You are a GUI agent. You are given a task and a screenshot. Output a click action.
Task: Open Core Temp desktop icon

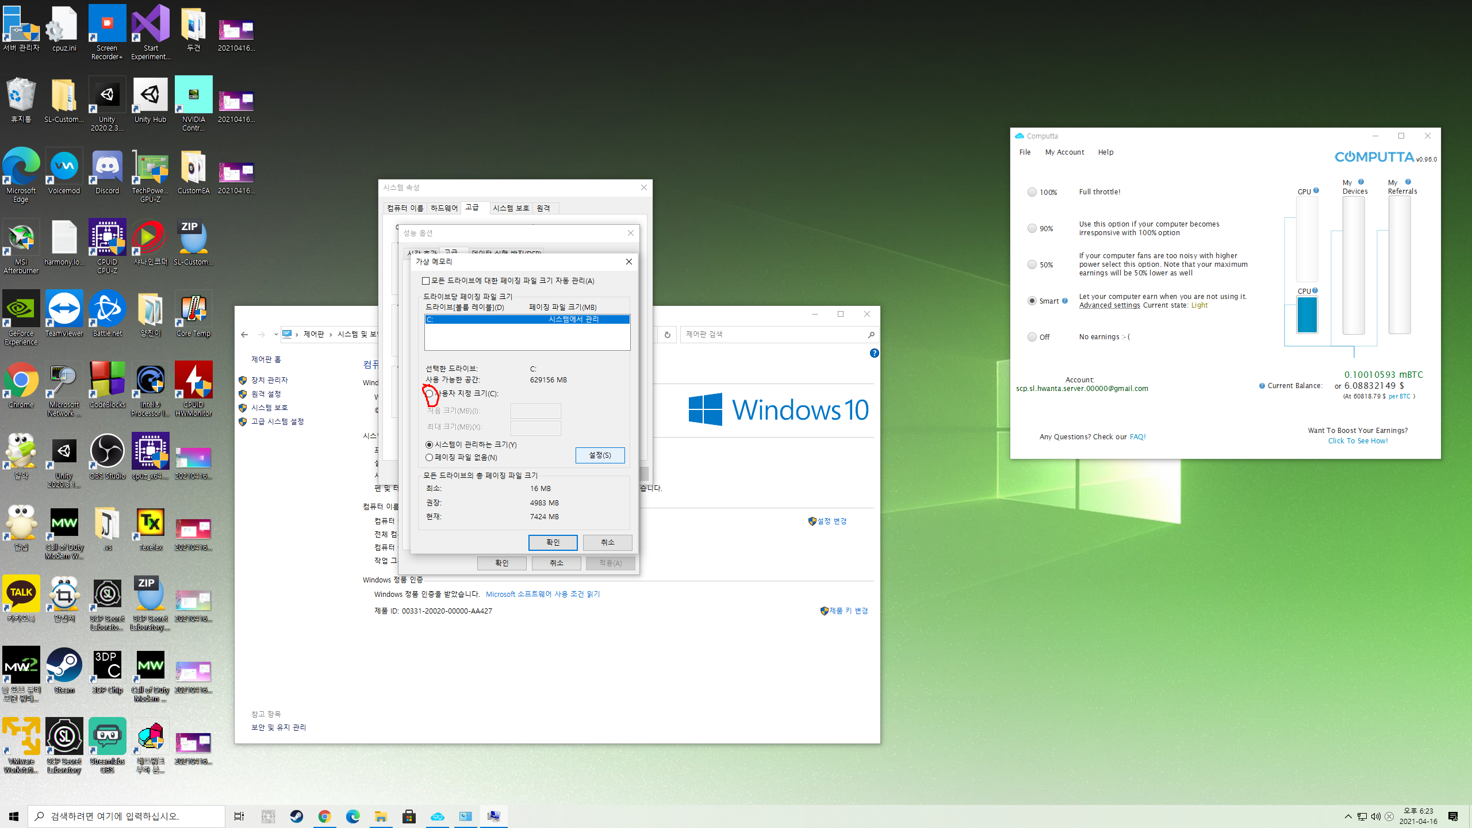coord(193,315)
